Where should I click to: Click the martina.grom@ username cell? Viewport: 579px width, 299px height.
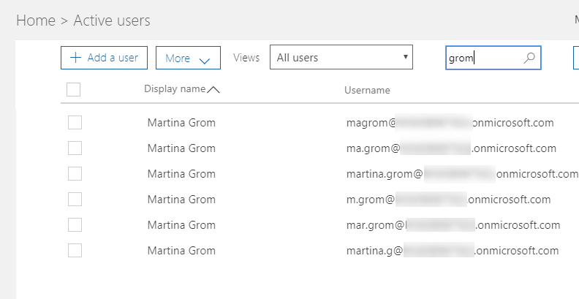click(462, 173)
